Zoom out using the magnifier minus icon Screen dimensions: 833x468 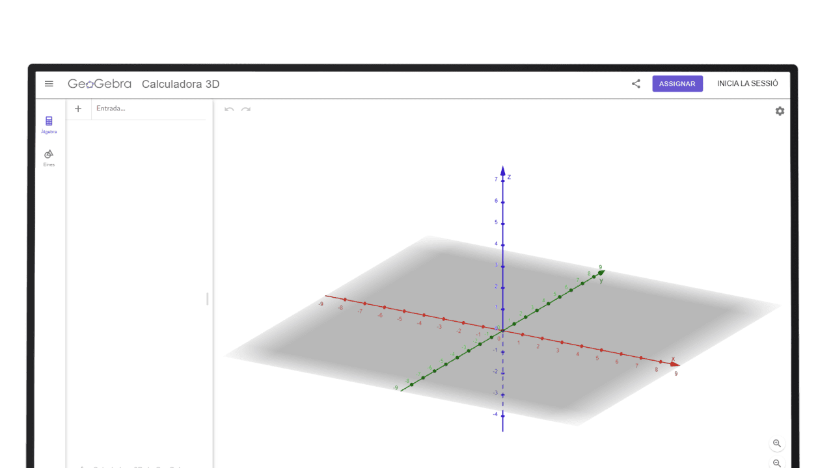[x=777, y=463]
